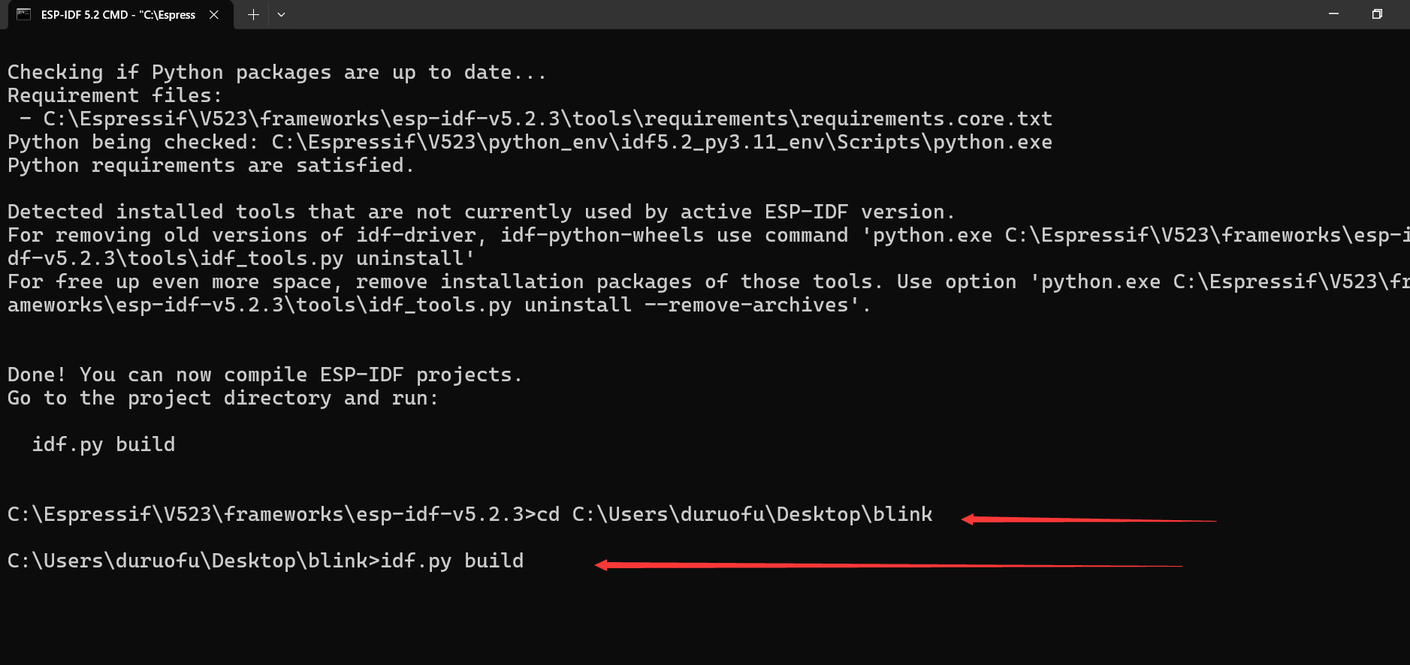Click the lower red arrow annotation
Viewport: 1410px width, 665px height.
coord(886,565)
